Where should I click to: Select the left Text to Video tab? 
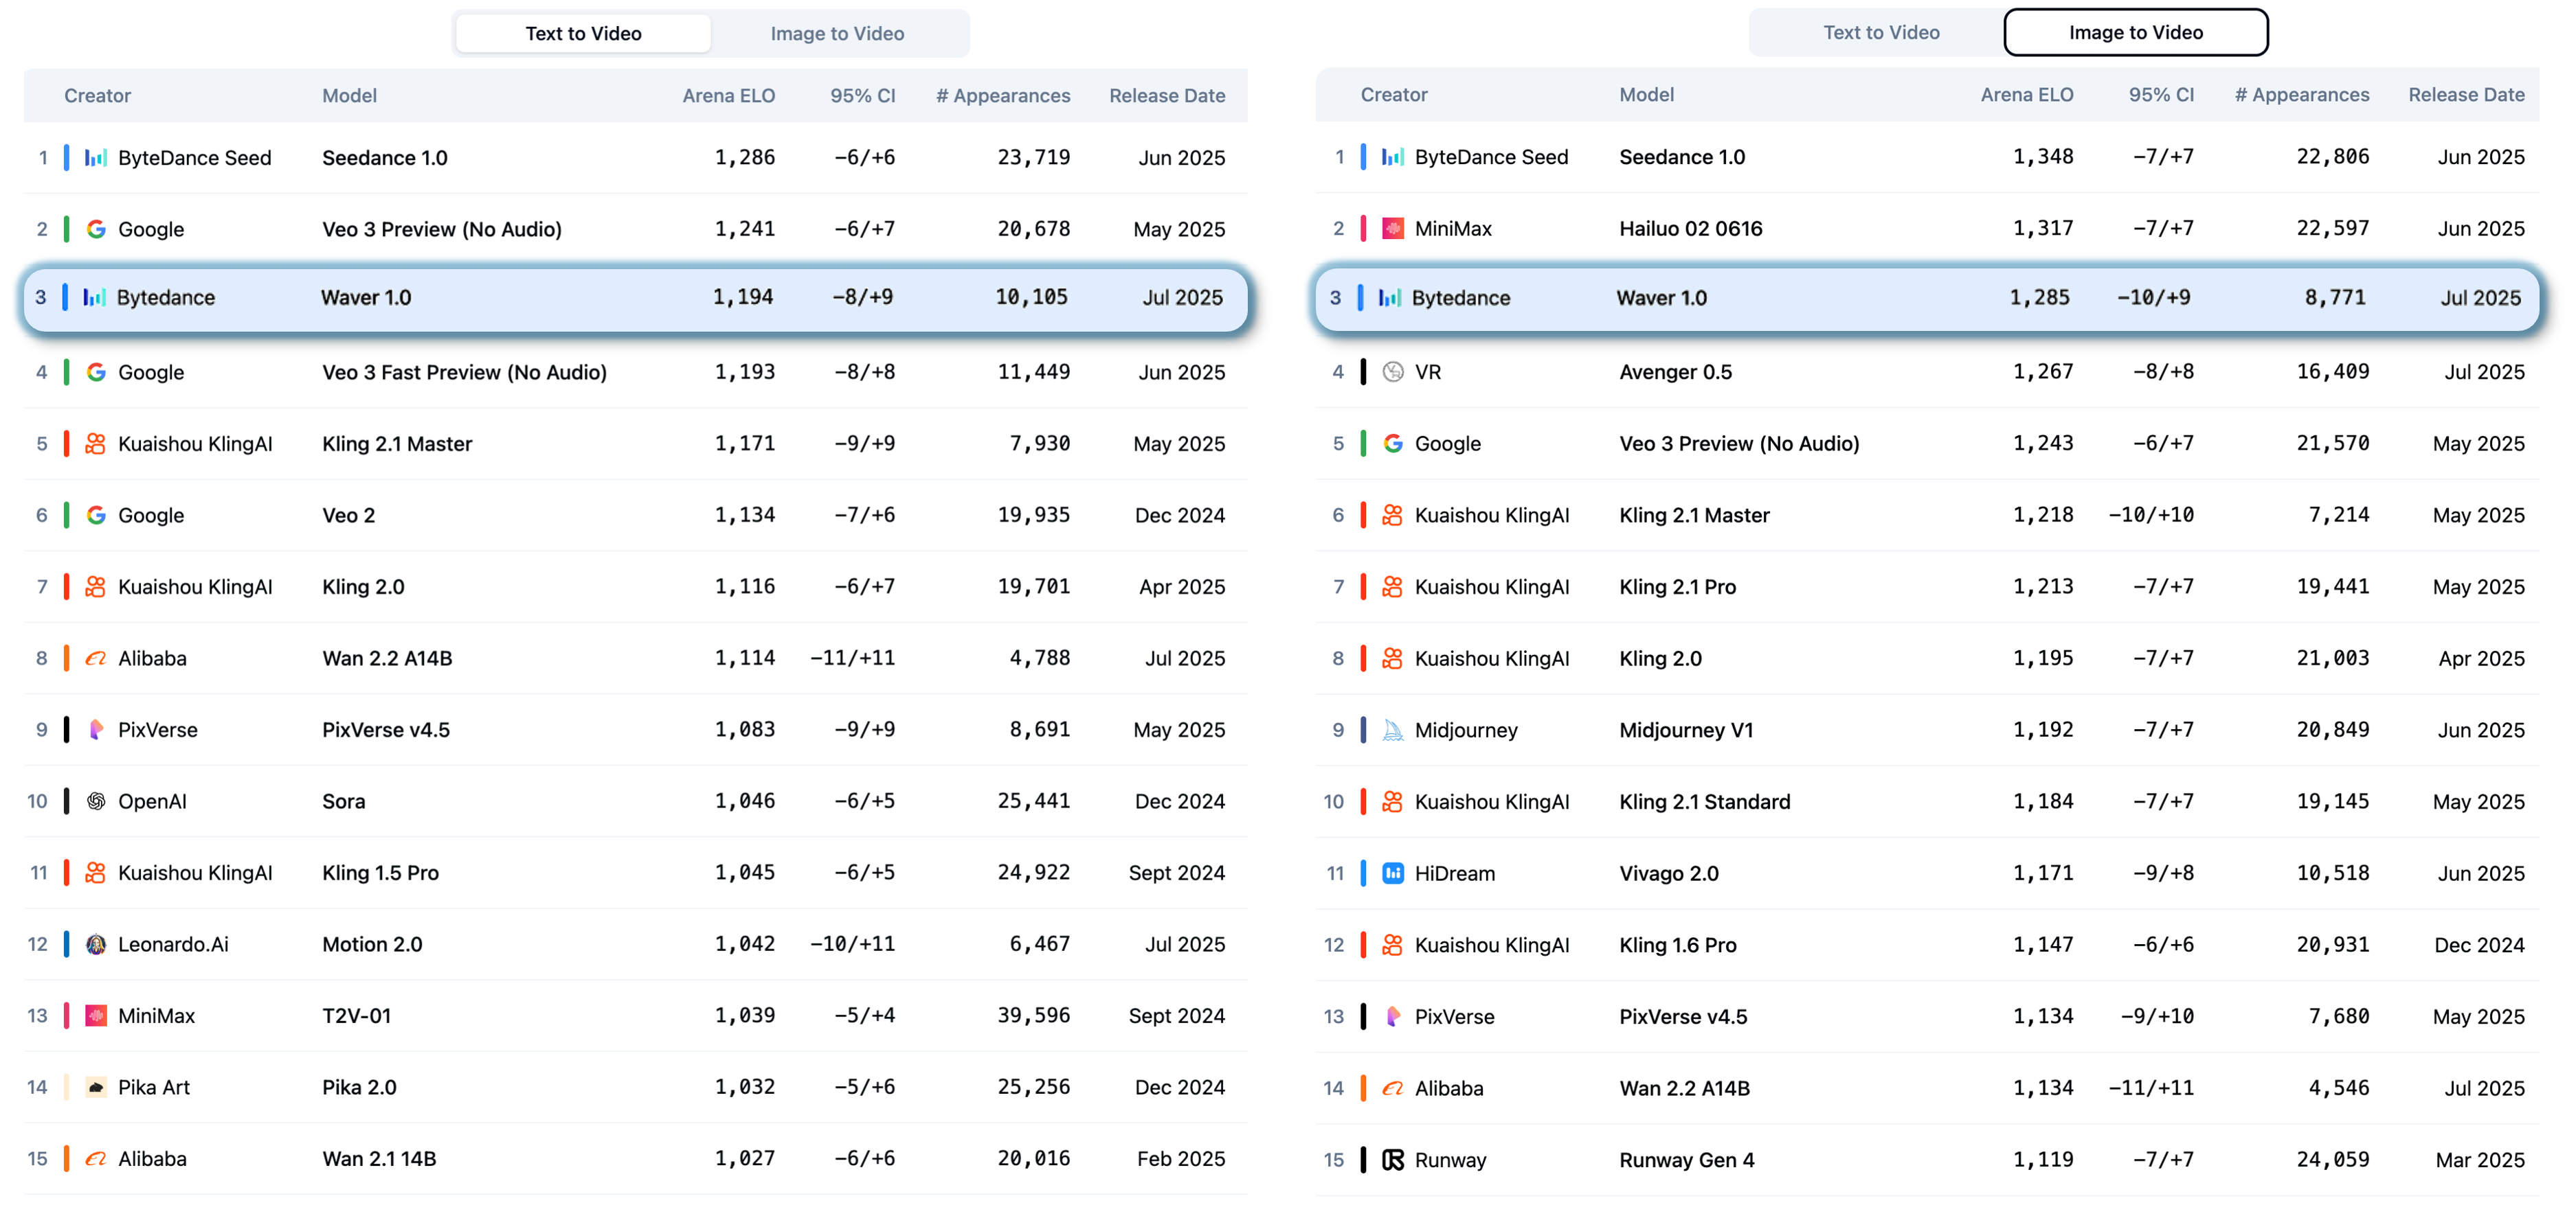click(584, 33)
